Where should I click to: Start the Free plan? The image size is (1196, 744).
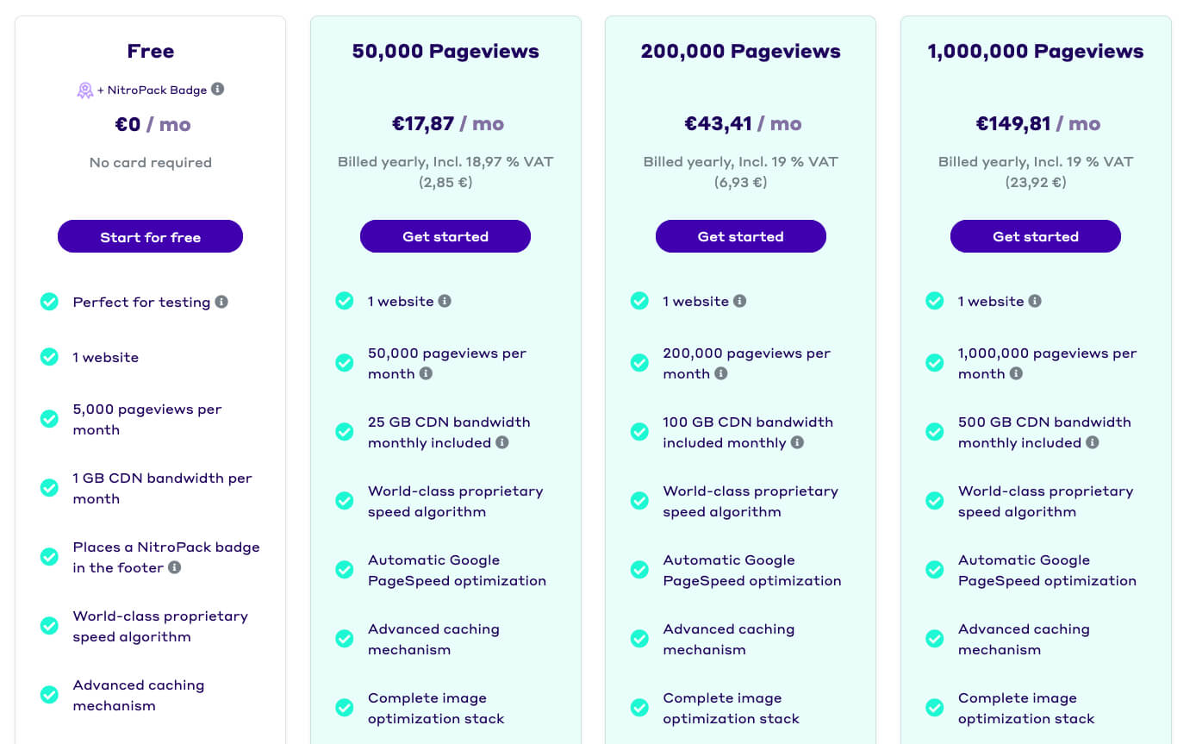pyautogui.click(x=150, y=237)
